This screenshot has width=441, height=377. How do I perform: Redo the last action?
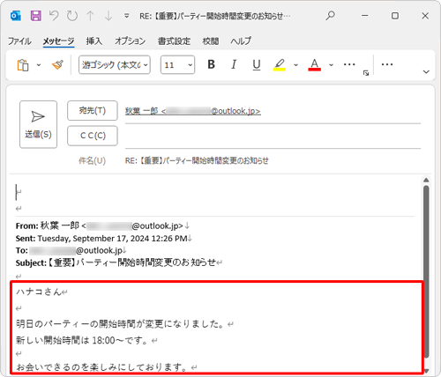pos(72,16)
